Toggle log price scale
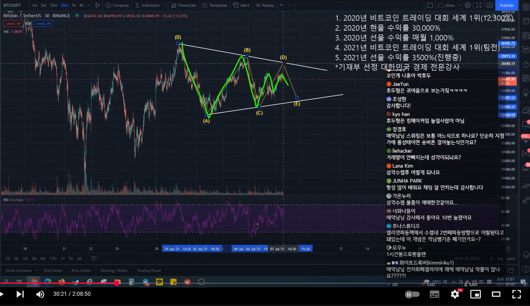This screenshot has width=530, height=306. point(500,259)
